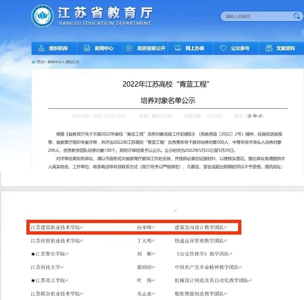Click the home icon in the breadcrumb
This screenshot has width=304, height=300.
click(x=34, y=62)
